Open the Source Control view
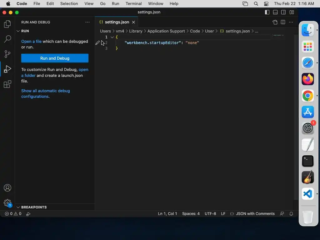 (7, 54)
